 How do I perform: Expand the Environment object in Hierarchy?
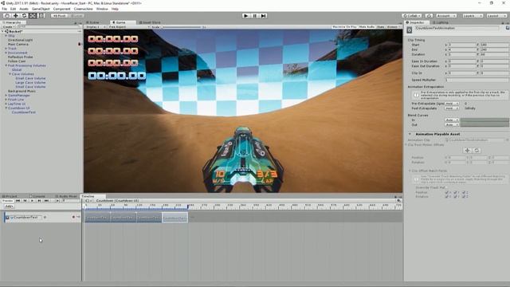point(6,53)
